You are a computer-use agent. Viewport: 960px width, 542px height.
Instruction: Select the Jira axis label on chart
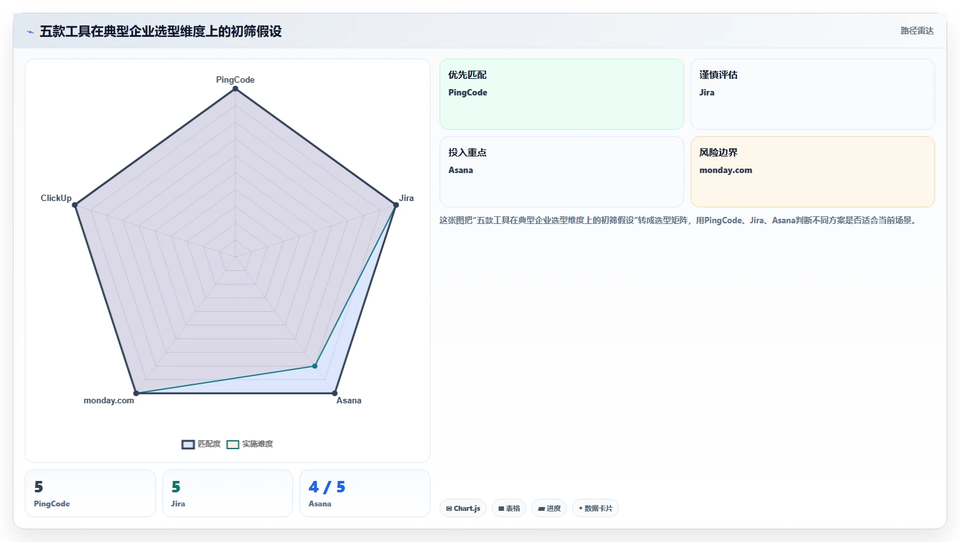[406, 198]
